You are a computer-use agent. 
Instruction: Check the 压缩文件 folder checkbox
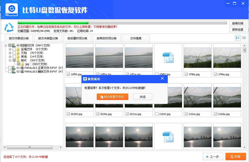[14, 49]
